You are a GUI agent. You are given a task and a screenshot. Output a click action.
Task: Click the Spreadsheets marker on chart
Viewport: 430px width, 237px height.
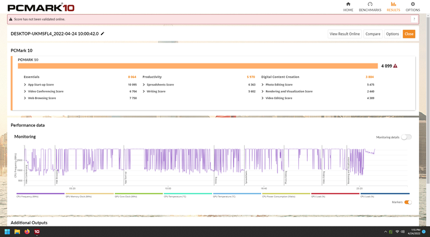click(246, 177)
